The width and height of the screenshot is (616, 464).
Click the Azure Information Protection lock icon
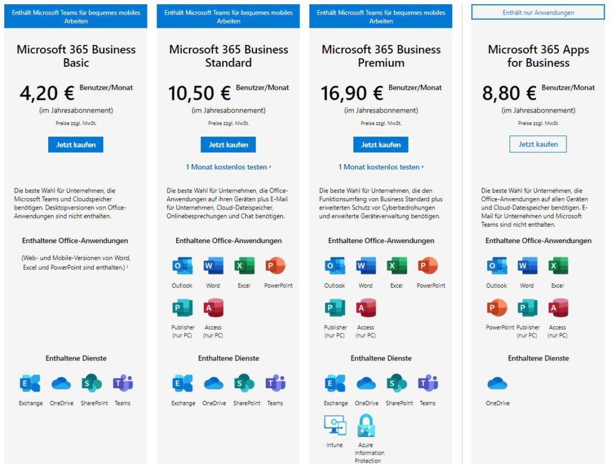pyautogui.click(x=366, y=425)
